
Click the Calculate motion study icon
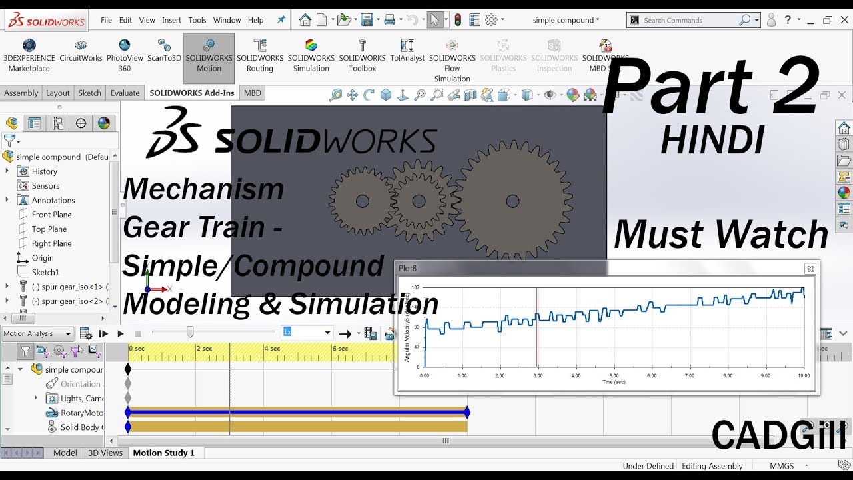86,333
